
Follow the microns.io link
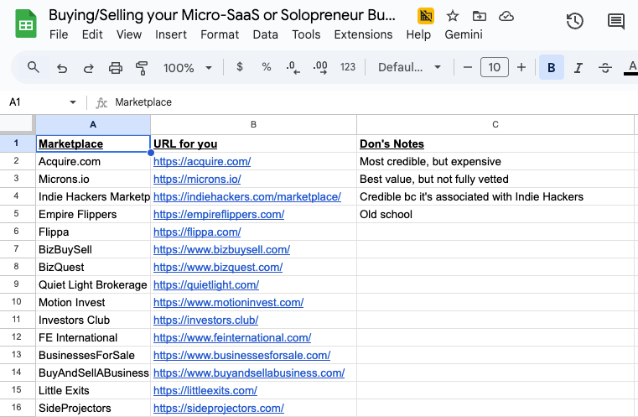(197, 180)
